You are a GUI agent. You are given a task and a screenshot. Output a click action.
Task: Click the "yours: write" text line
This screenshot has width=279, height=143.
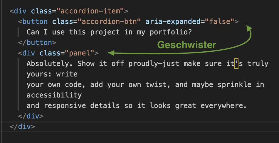click(52, 74)
